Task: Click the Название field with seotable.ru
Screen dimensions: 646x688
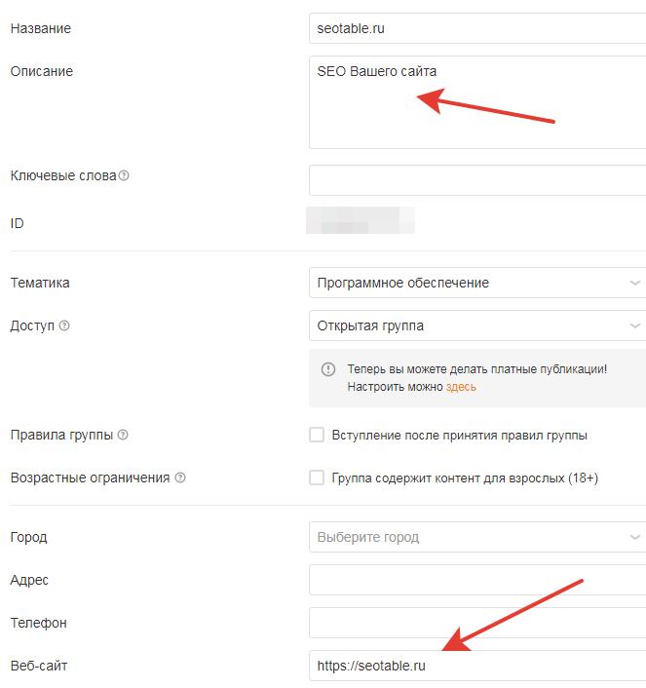Action: click(477, 28)
